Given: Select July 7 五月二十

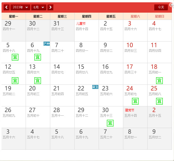Looking at the screenshot, I should (111, 139).
